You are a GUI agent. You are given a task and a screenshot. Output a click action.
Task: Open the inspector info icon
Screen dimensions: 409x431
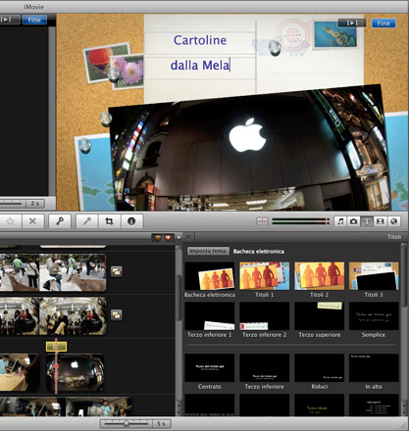[x=131, y=221]
